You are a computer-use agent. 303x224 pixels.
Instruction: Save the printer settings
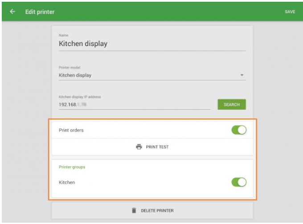(x=290, y=12)
